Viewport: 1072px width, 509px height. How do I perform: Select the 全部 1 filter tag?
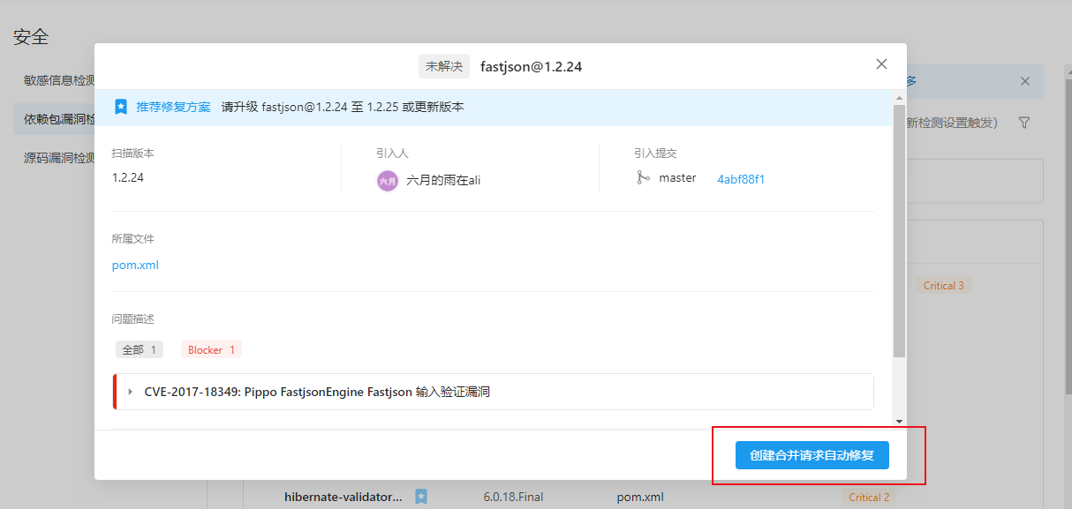coord(140,350)
